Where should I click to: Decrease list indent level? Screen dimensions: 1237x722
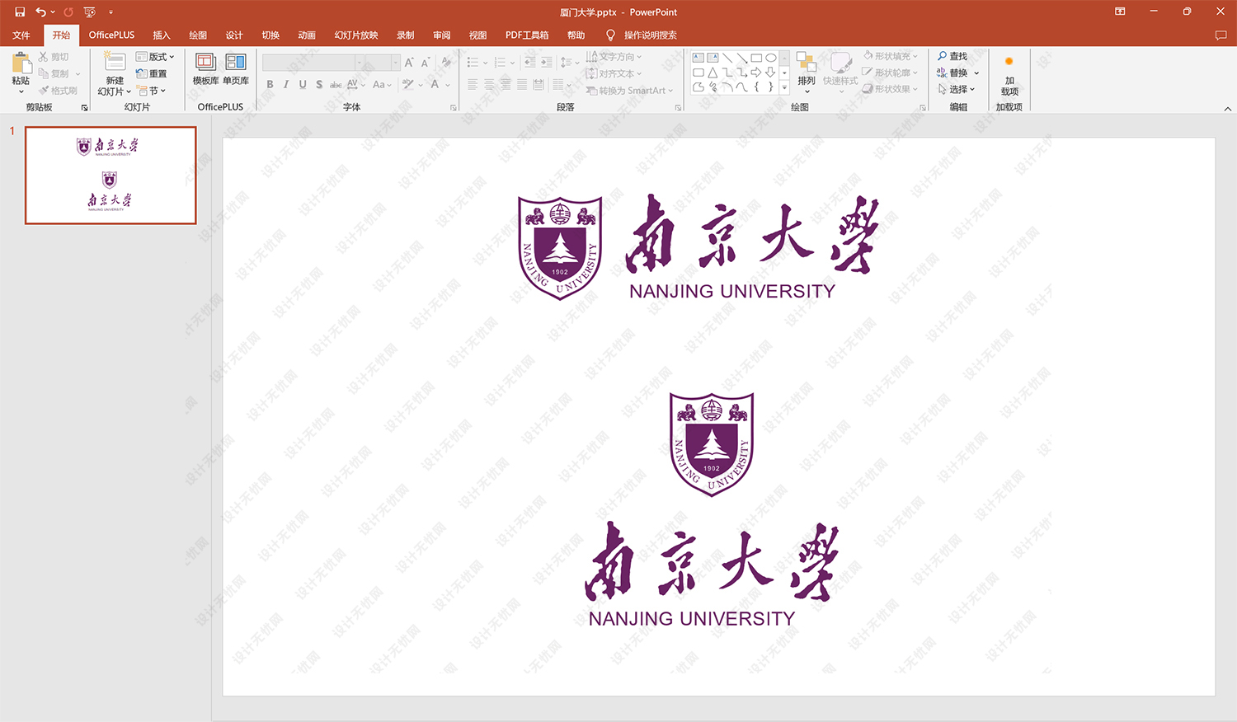pos(529,63)
